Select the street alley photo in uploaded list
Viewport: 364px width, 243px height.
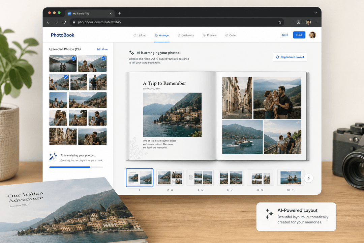[x=63, y=136]
